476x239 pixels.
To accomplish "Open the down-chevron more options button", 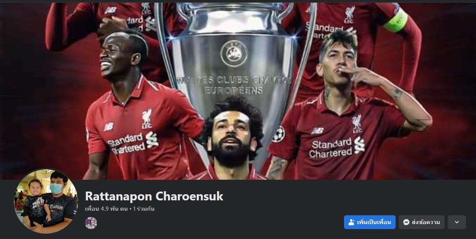I will tap(456, 222).
